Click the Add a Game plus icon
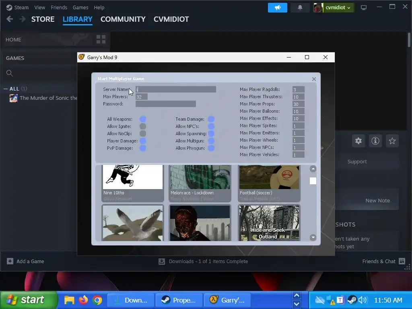Viewport: 412px width, 309px height. (10, 261)
